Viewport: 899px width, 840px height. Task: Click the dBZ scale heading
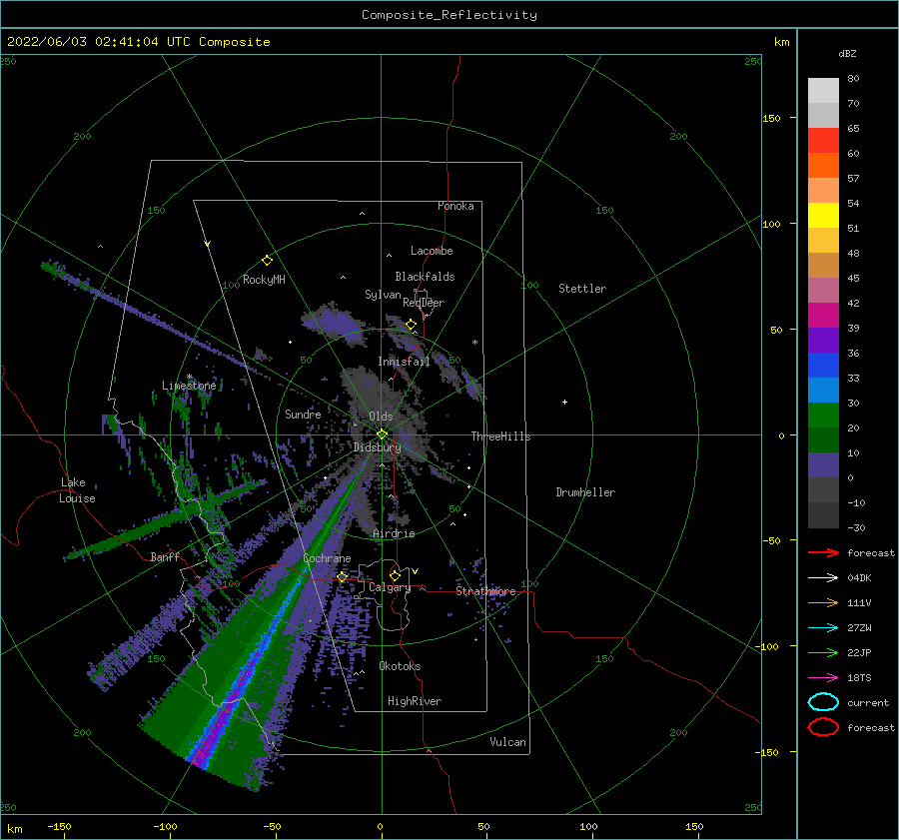(847, 53)
